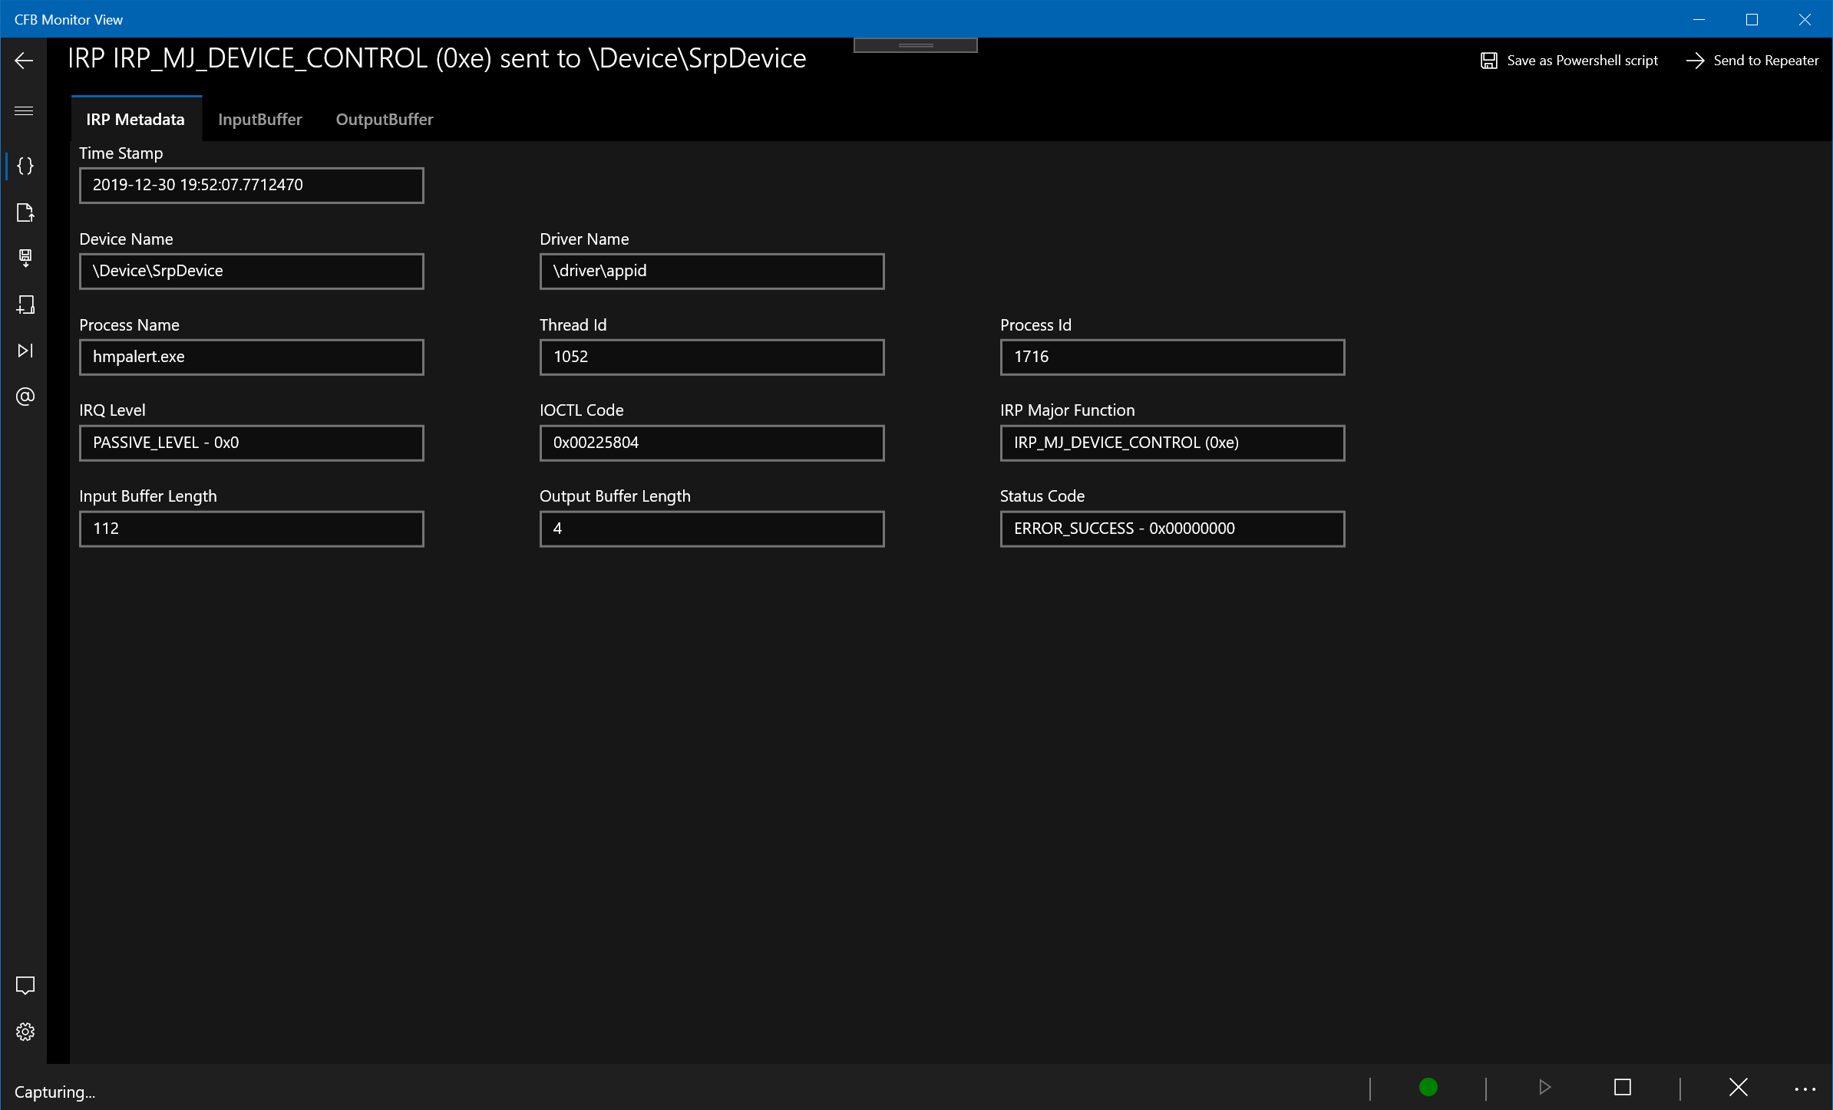Click the green record capture indicator

tap(1428, 1087)
